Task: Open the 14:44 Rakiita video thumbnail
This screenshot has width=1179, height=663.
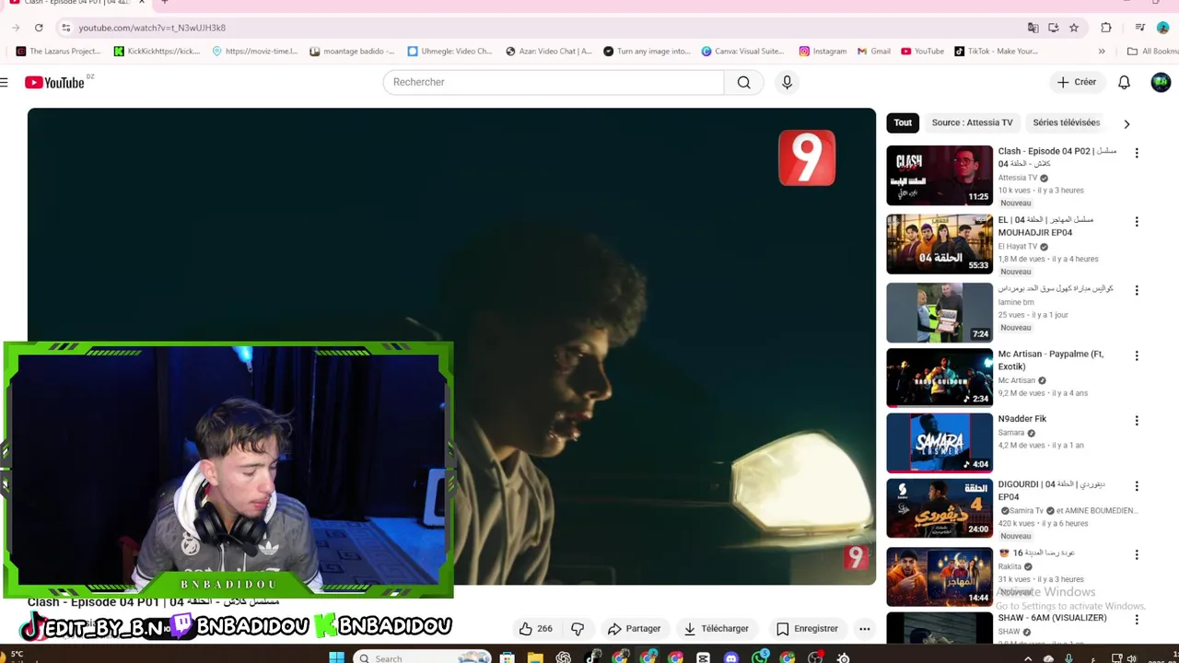Action: 940,577
